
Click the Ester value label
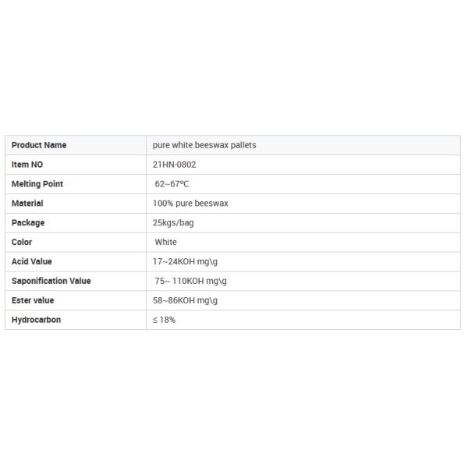(x=33, y=300)
